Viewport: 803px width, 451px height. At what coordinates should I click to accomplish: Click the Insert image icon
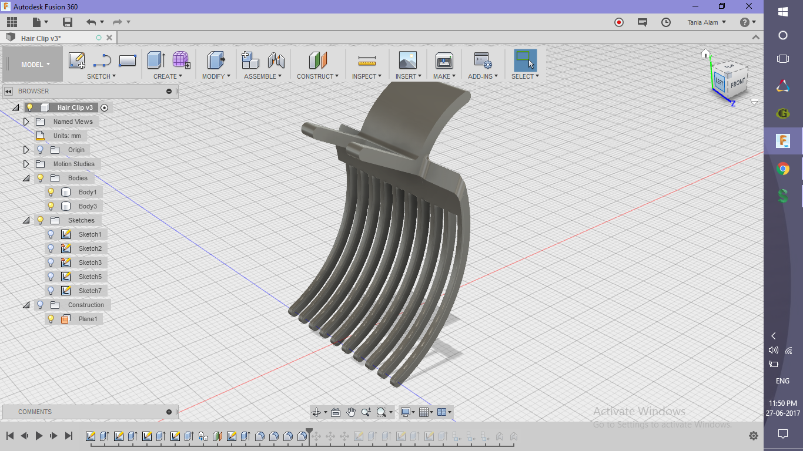pyautogui.click(x=407, y=60)
